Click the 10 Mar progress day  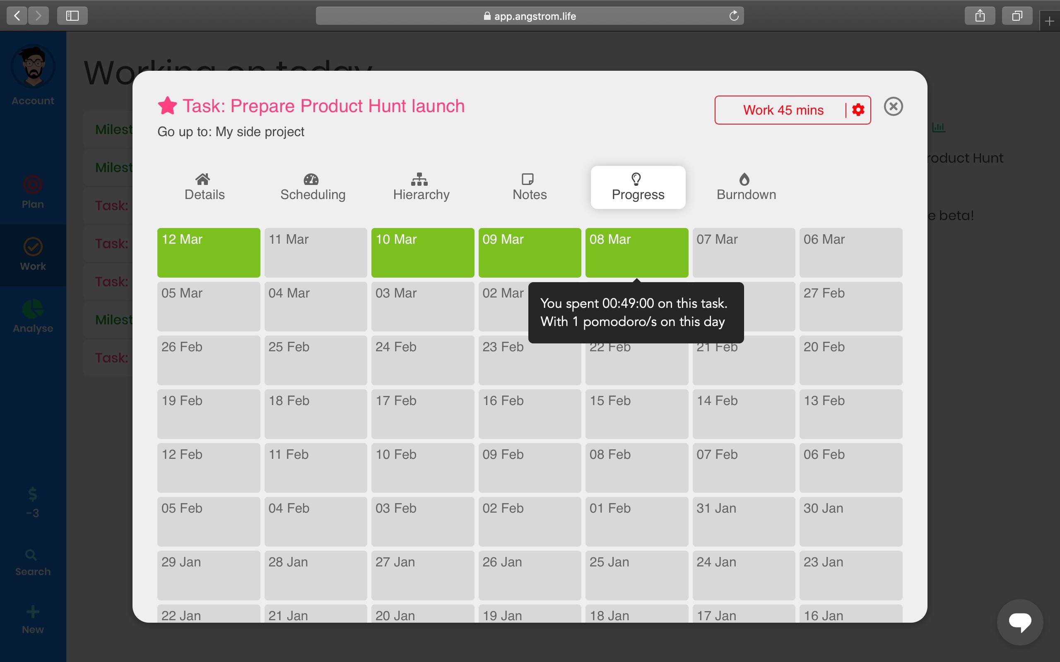[422, 253]
